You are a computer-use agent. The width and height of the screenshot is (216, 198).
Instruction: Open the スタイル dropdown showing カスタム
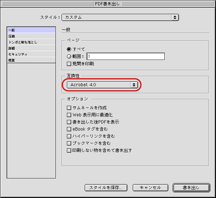[120, 17]
